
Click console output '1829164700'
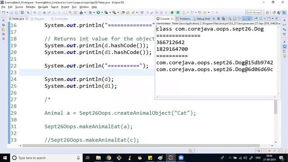[x=172, y=49]
